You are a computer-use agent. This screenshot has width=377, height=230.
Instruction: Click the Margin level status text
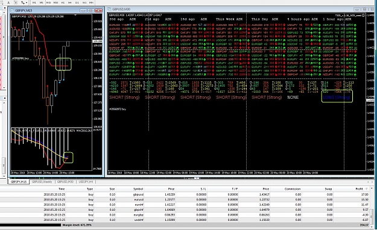click(77, 225)
